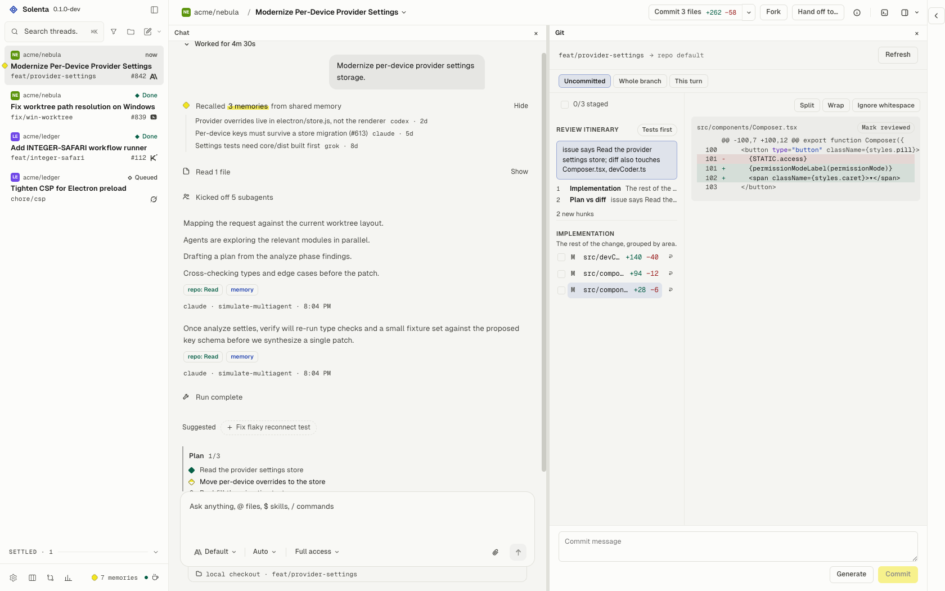Click the paperclip attach icon

495,552
